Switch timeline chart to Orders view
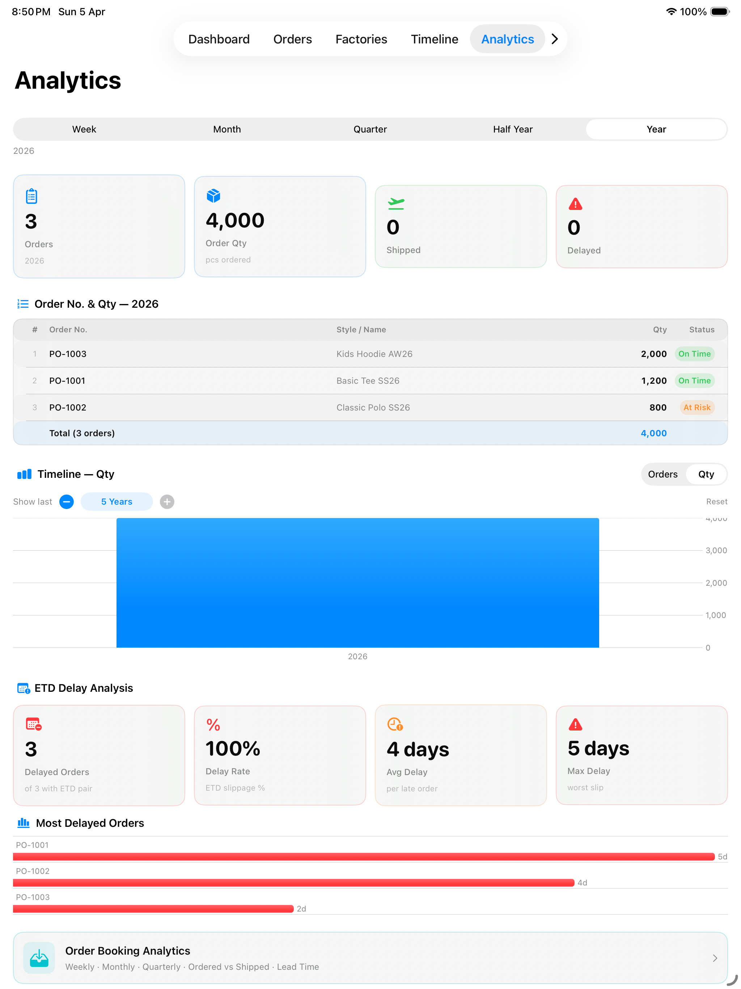The height and width of the screenshot is (989, 741). click(662, 474)
